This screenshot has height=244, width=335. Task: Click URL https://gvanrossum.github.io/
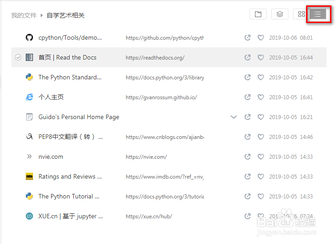(161, 97)
